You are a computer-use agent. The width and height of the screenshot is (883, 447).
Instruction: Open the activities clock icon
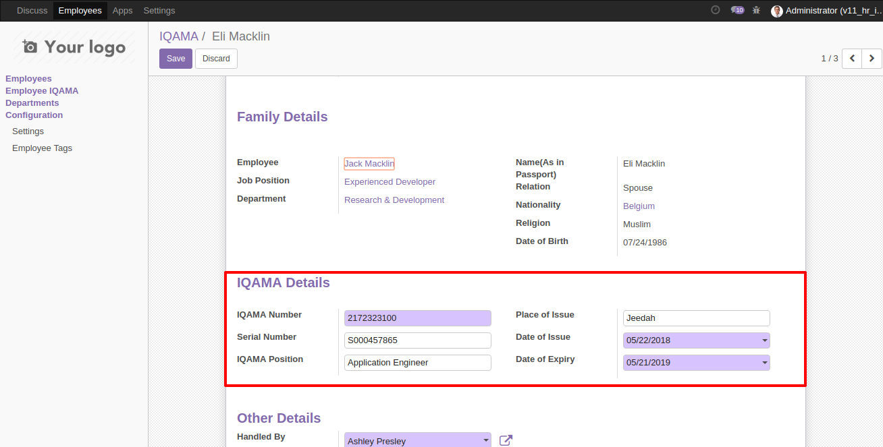click(716, 10)
